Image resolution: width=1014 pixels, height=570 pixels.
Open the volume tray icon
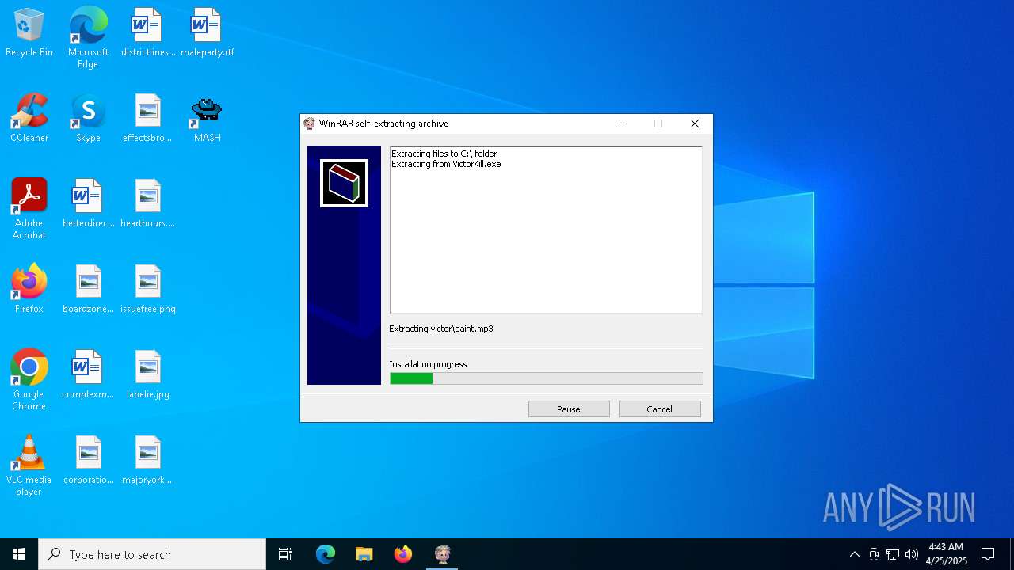[912, 554]
